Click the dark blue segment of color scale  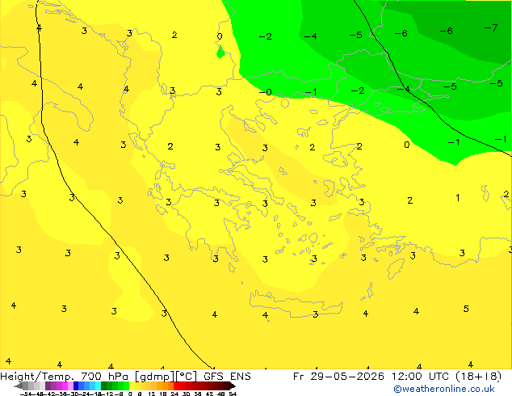[x=76, y=385]
